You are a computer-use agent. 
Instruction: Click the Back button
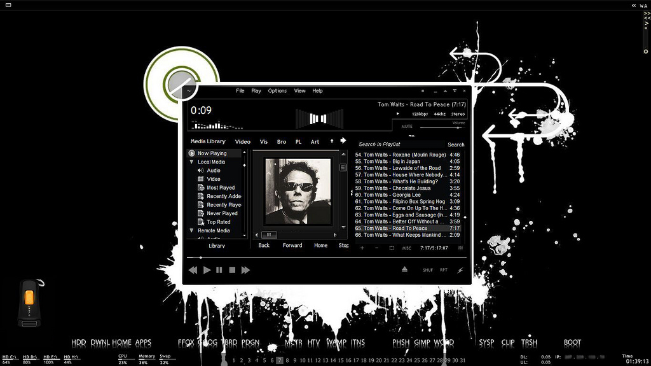[264, 246]
